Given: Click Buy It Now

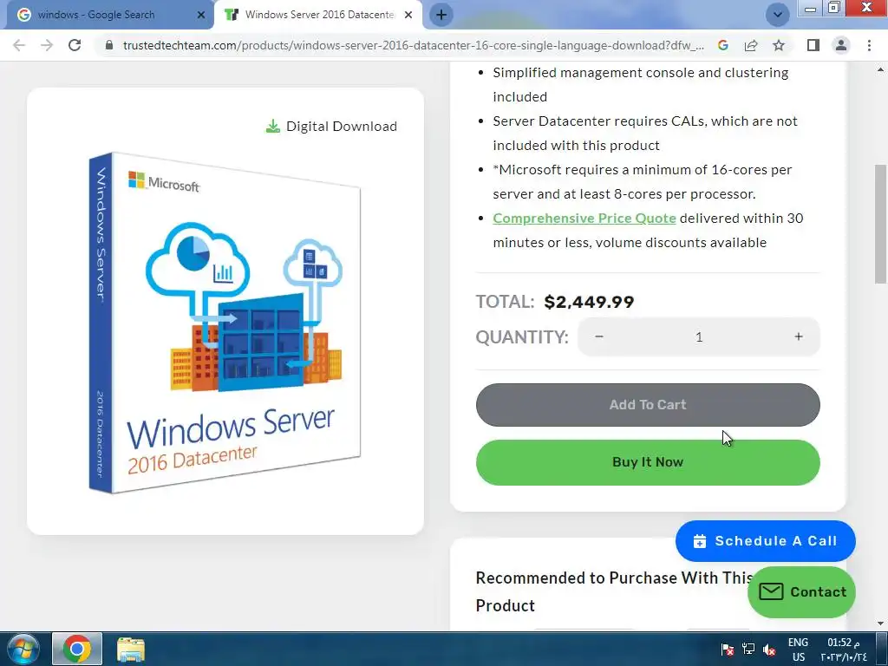Looking at the screenshot, I should tap(648, 462).
